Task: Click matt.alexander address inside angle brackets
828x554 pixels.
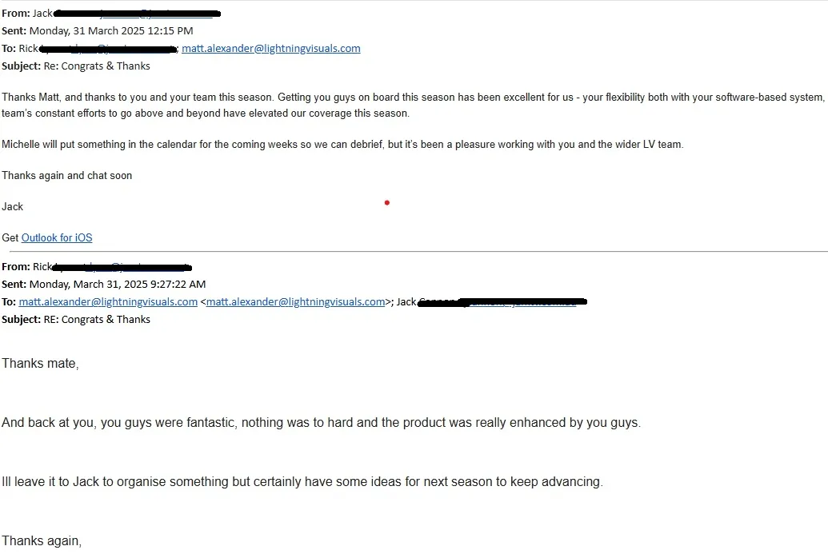Action: [x=295, y=301]
